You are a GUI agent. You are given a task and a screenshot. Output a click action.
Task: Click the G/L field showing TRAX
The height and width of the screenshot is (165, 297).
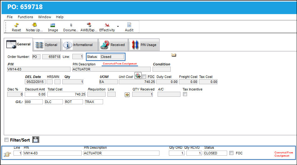94,102
